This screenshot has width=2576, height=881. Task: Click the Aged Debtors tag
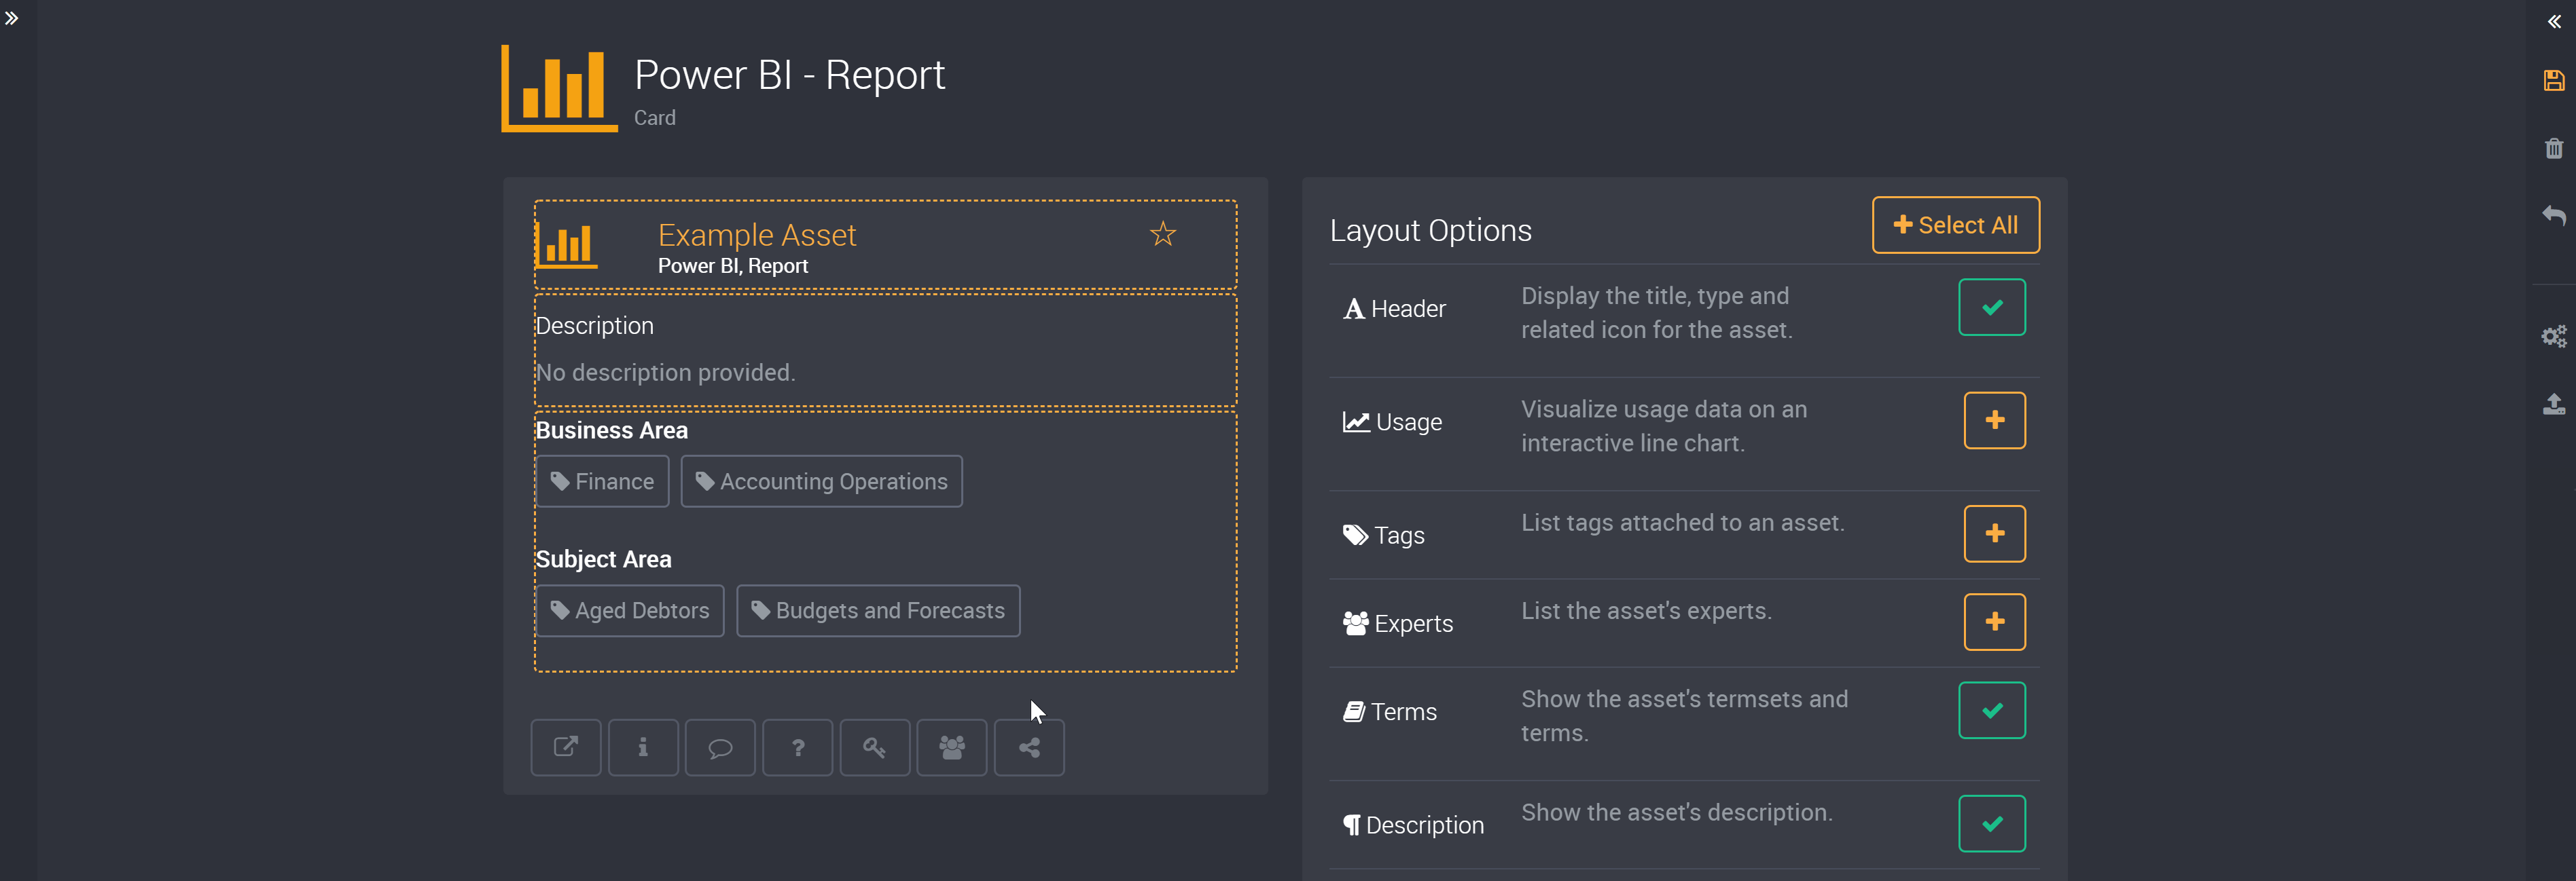[x=630, y=610]
